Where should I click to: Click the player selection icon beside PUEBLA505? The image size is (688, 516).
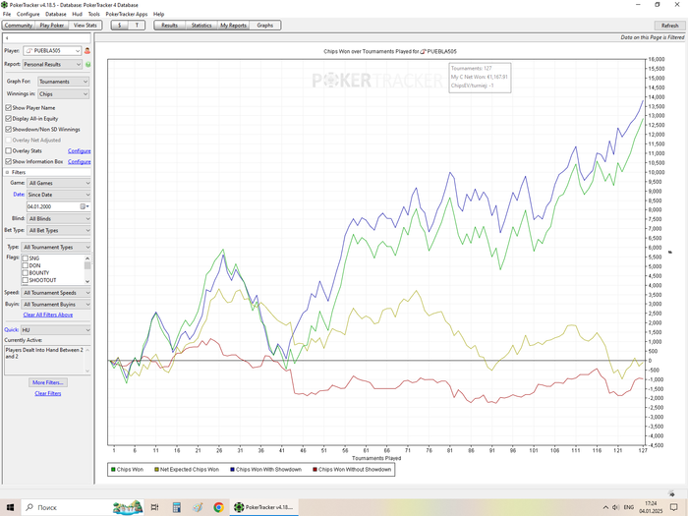pyautogui.click(x=87, y=49)
